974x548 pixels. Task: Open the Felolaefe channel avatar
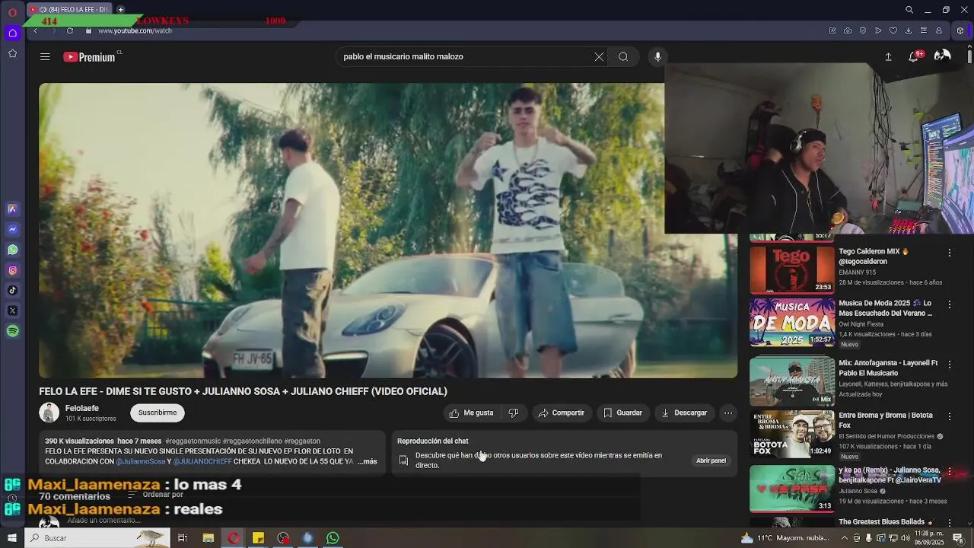tap(49, 413)
